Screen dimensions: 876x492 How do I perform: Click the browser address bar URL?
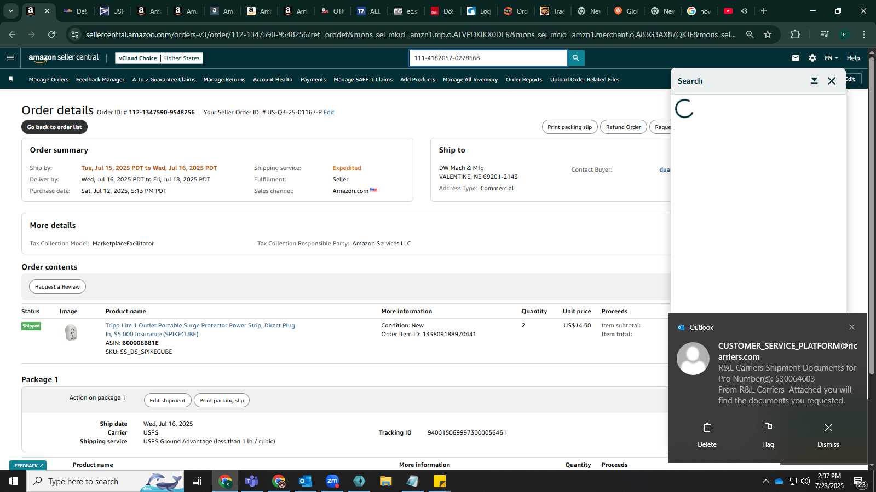point(411,34)
